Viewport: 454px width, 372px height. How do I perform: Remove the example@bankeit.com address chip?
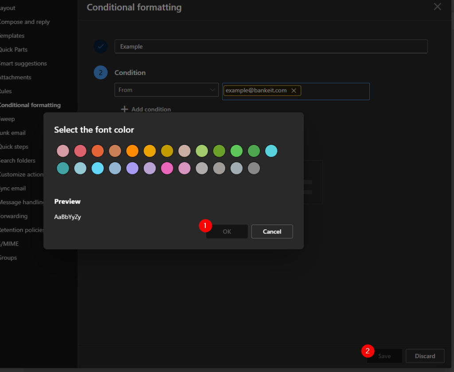coord(294,90)
